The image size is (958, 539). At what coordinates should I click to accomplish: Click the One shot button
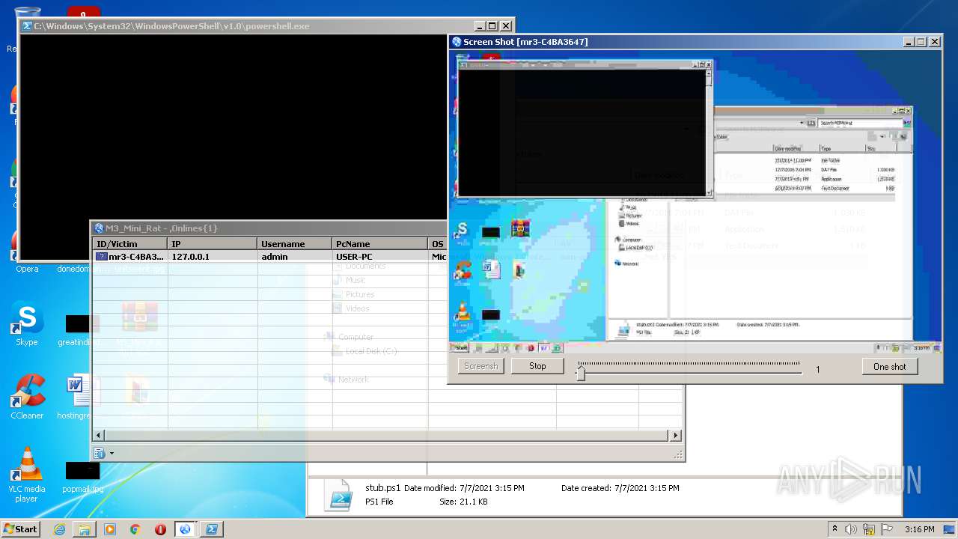pyautogui.click(x=889, y=367)
